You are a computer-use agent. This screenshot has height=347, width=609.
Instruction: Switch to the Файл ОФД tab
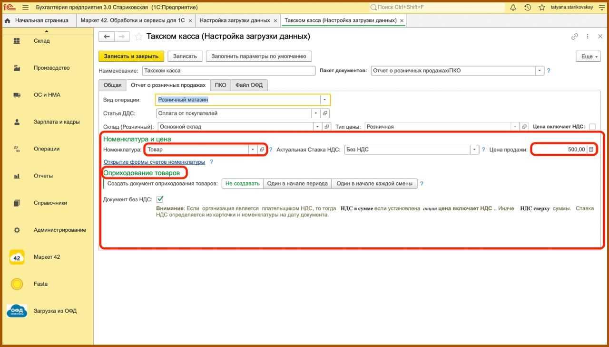[x=249, y=85]
